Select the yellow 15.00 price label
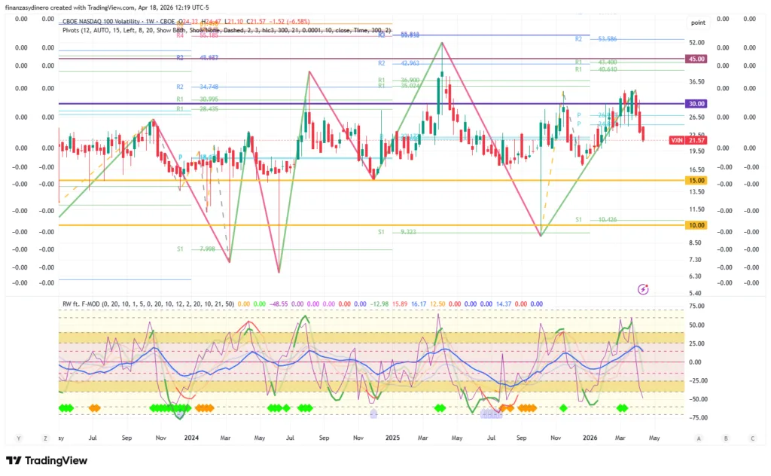Screen dimensions: 771x476 [x=696, y=181]
